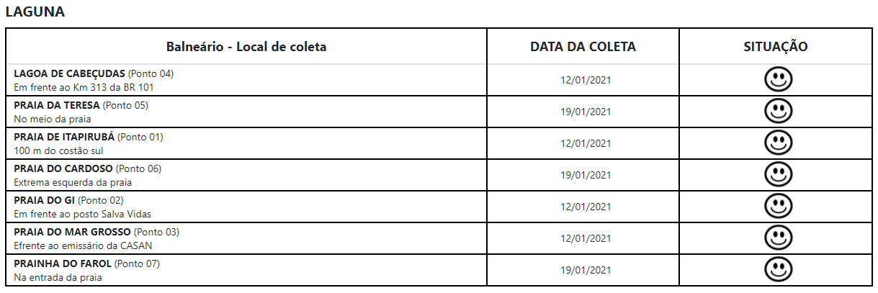The width and height of the screenshot is (878, 293).
Task: Select the PRAIA DE ITAPIRUBÁ location name
Action: point(64,137)
